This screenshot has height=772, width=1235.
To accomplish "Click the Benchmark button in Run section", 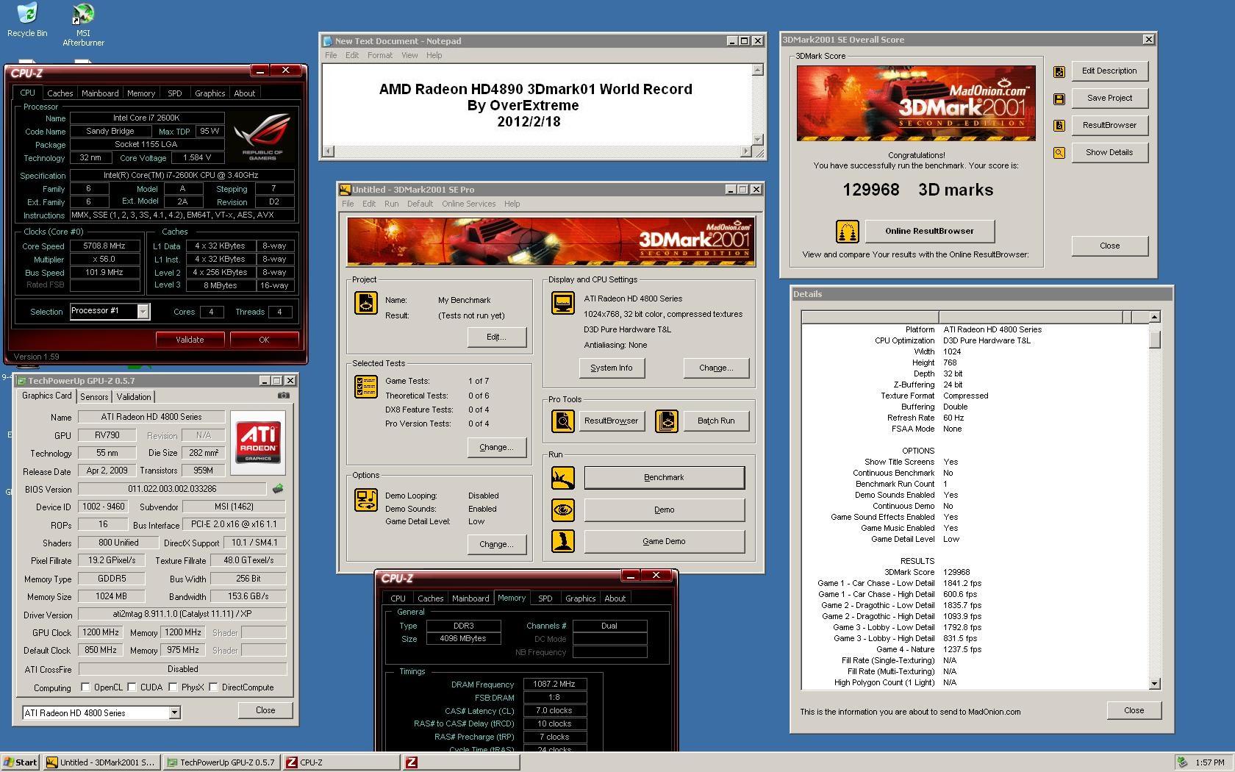I will point(664,478).
